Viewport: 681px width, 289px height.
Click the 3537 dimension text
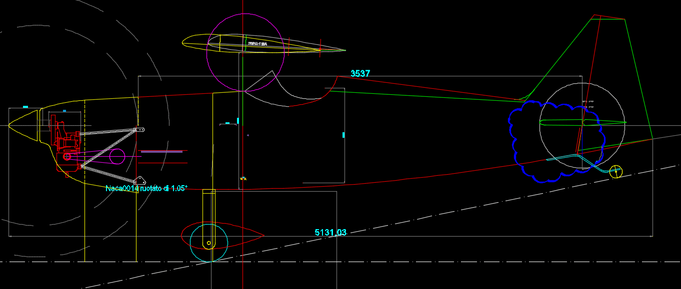pyautogui.click(x=360, y=73)
